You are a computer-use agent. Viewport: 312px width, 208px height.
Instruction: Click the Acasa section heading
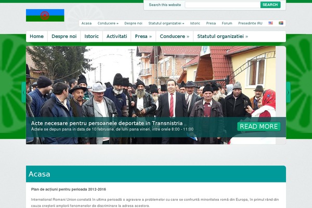pos(39,174)
